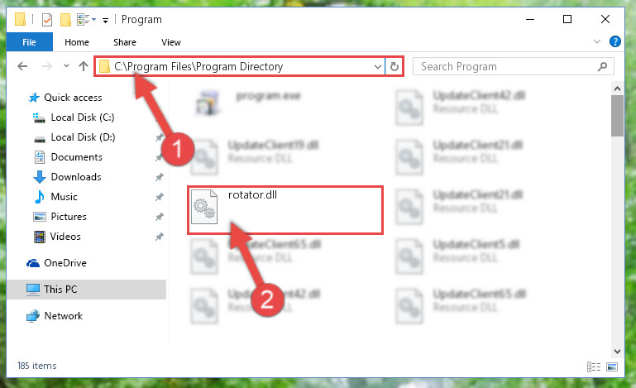Click the New folder icon in the title bar

pos(65,20)
